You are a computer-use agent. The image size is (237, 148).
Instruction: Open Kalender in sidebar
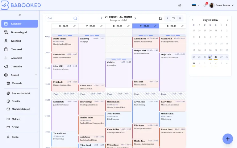pyautogui.click(x=20, y=24)
